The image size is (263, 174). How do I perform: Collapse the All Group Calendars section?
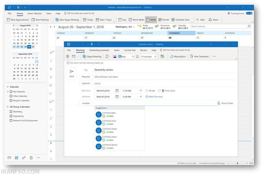[7, 107]
